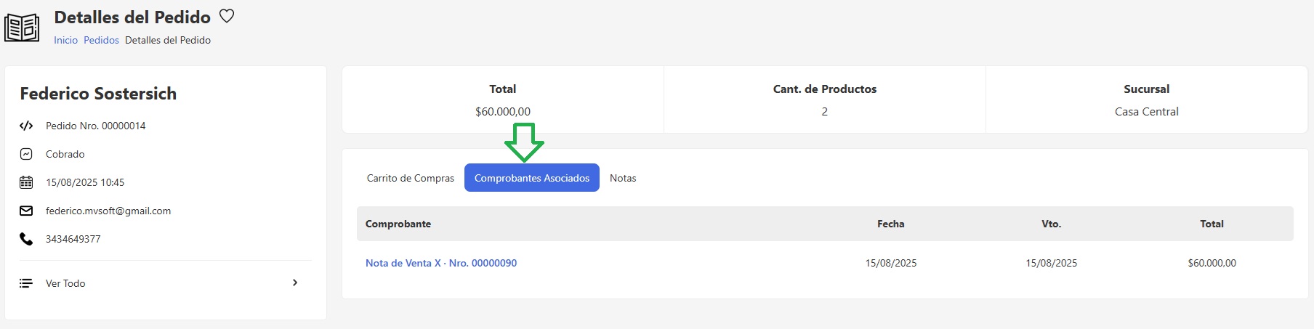Screen dimensions: 1314x329
Task: Expand Ver Todo with the chevron arrow
Action: point(295,283)
